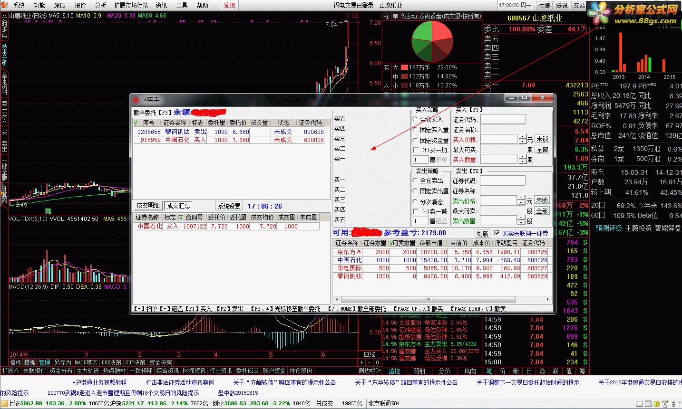Image resolution: width=682 pixels, height=409 pixels.
Task: Expand the 侧边栏> sidebar toggle
Action: (x=370, y=371)
